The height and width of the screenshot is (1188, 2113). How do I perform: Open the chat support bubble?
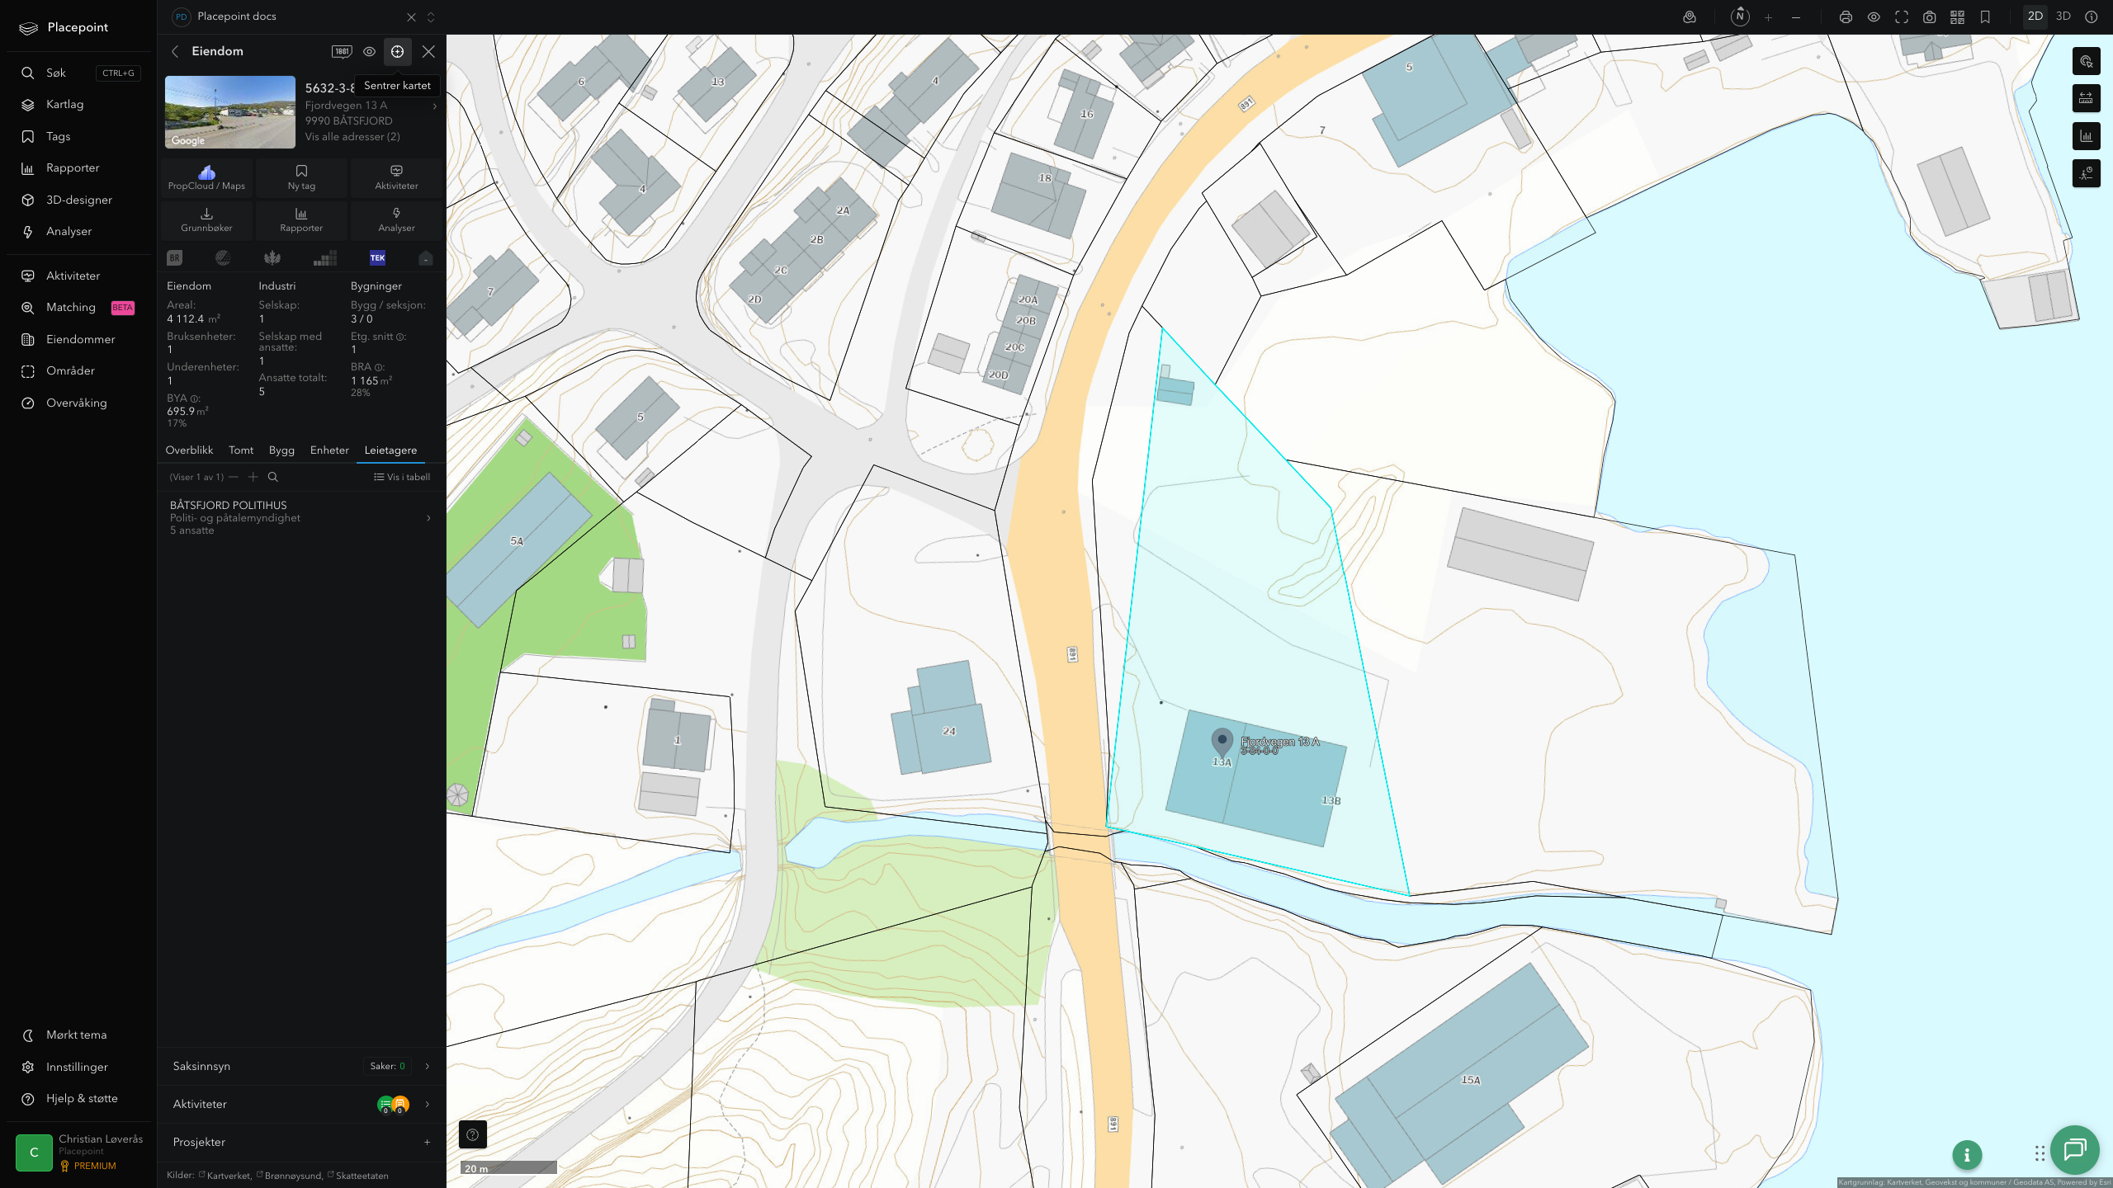pyautogui.click(x=2075, y=1149)
